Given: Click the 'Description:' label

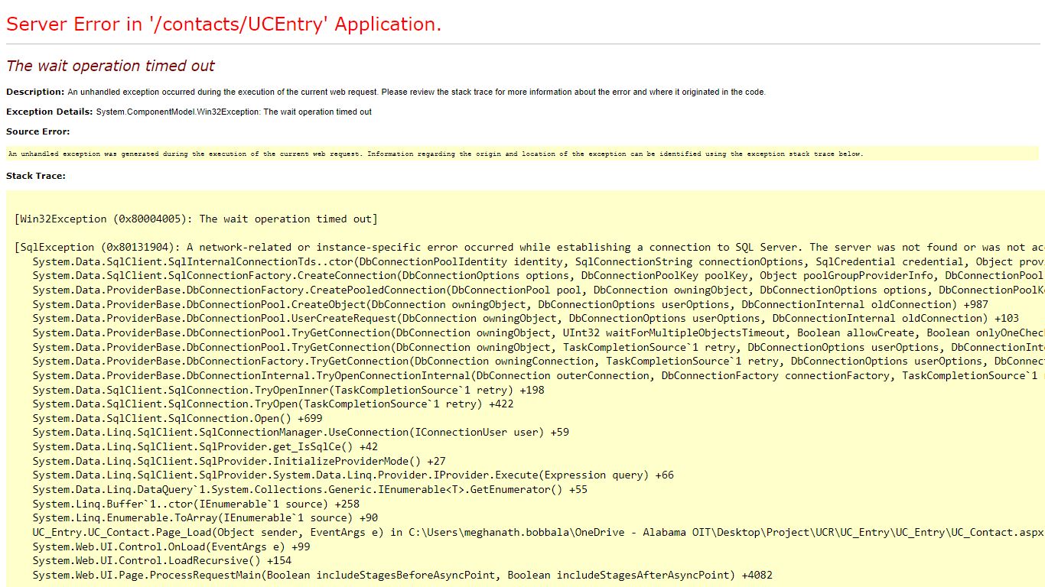Looking at the screenshot, I should 35,92.
